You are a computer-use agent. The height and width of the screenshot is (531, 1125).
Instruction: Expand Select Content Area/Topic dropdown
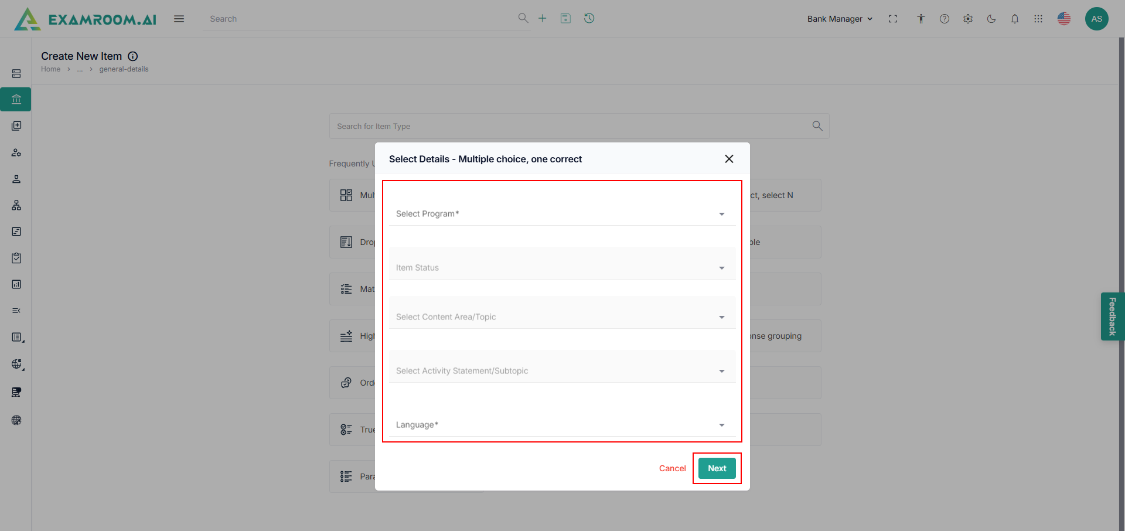tap(561, 317)
